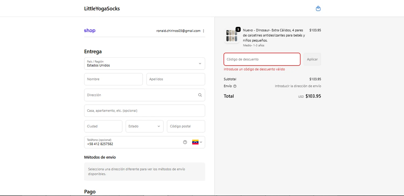Click the Total amount USD $103.95
Image resolution: width=404 pixels, height=196 pixels.
click(x=309, y=96)
